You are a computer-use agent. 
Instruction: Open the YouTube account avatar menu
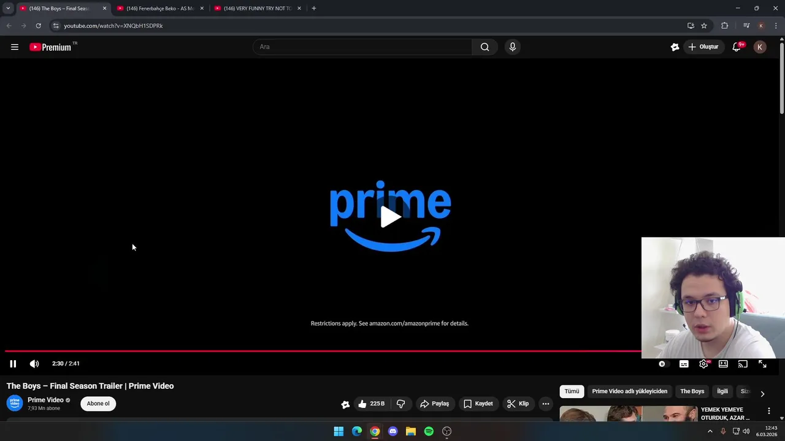760,47
